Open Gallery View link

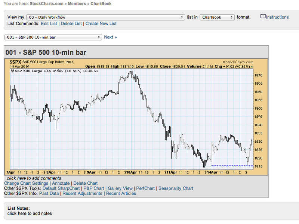120,188
